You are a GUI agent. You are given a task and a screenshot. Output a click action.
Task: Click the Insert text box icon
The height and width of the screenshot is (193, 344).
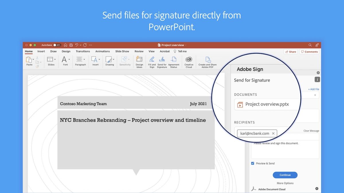94,59
